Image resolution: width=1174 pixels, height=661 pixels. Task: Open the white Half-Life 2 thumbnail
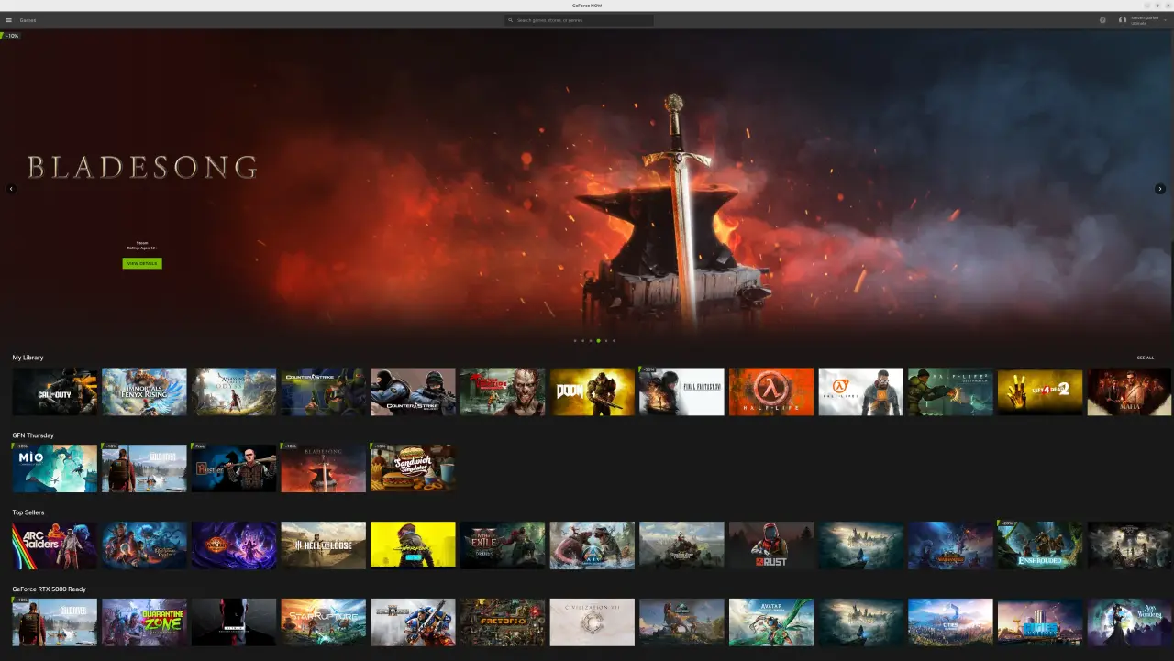coord(861,391)
